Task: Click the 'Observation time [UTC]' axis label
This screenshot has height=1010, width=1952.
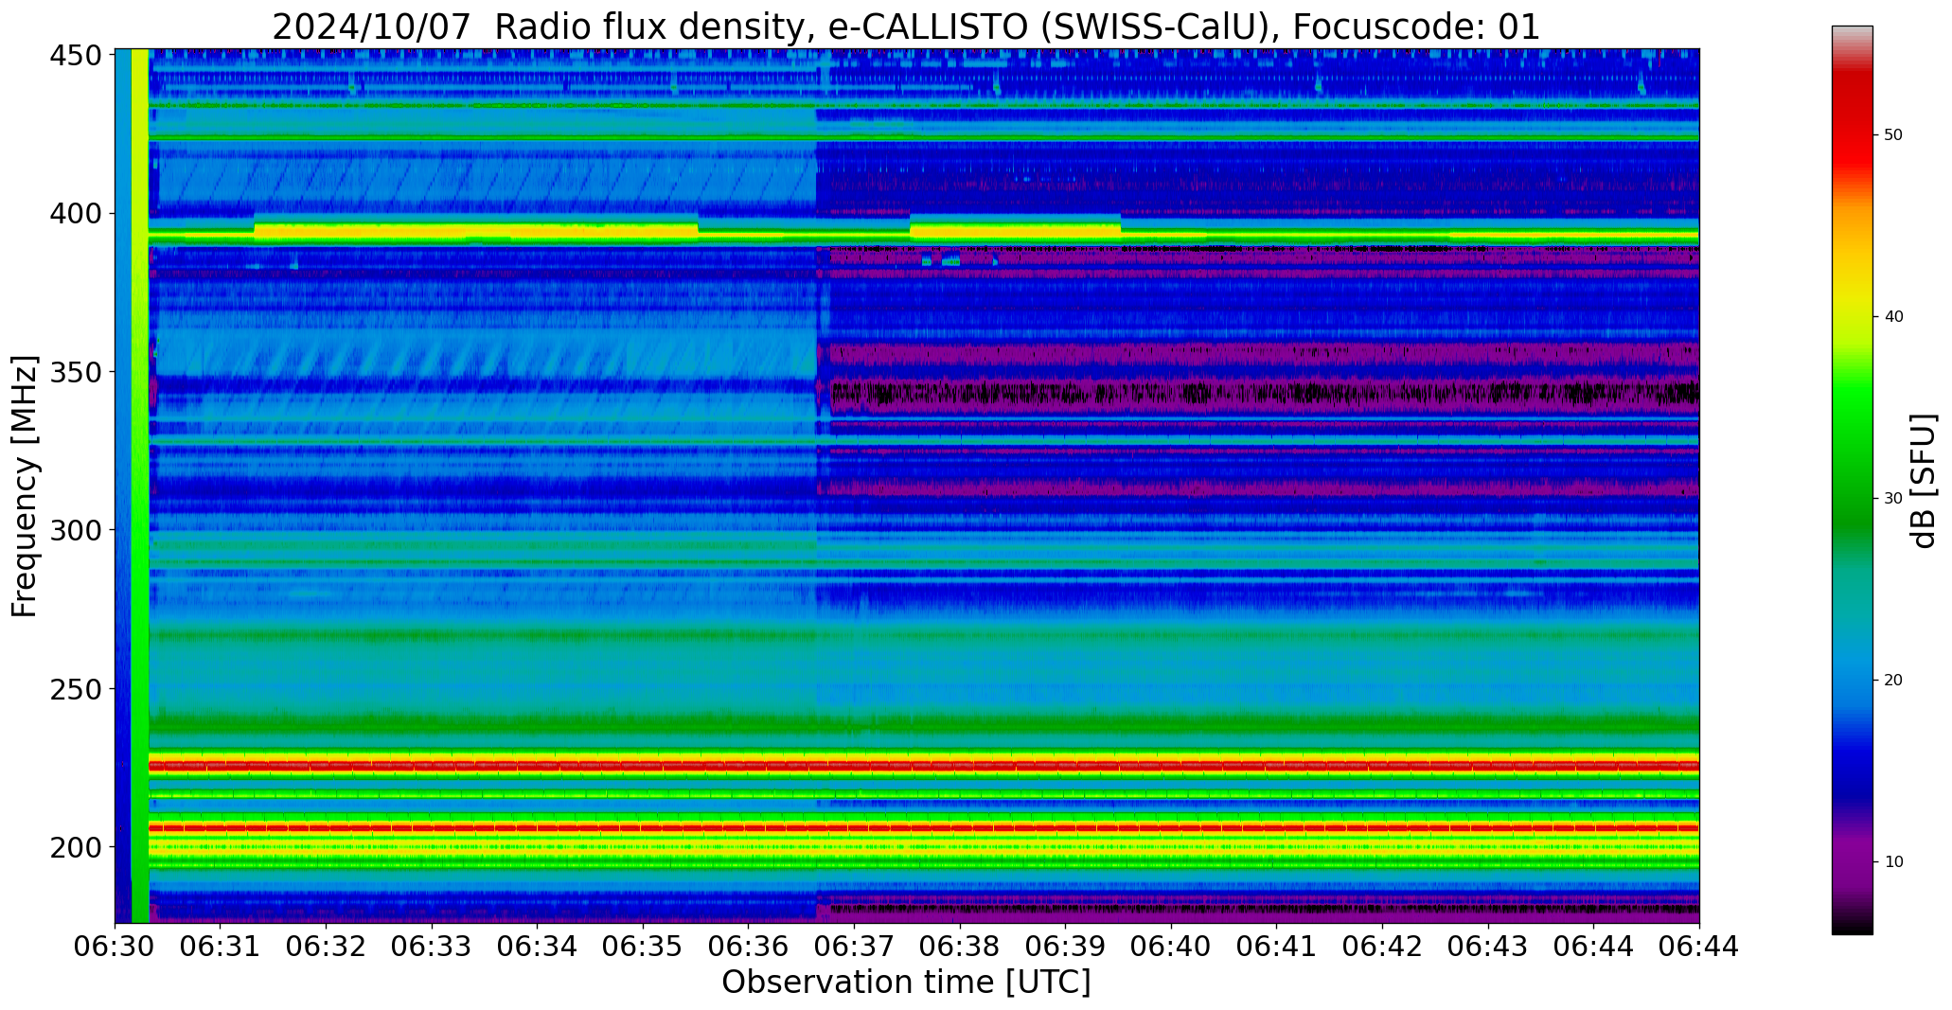Action: pyautogui.click(x=906, y=983)
